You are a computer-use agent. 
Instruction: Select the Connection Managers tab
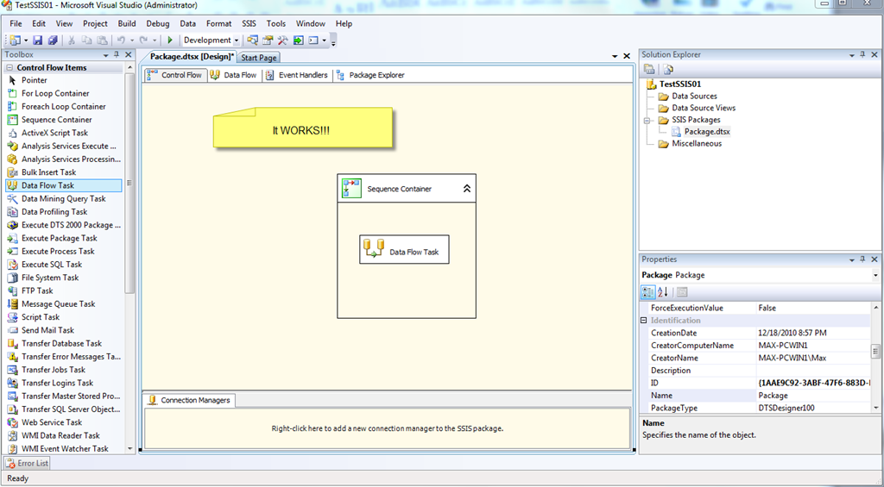point(189,400)
